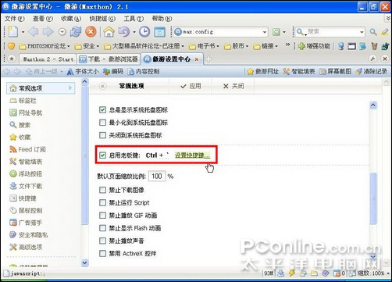The width and height of the screenshot is (392, 282).
Task: Open 字体大小 font size tool
Action: tap(83, 71)
